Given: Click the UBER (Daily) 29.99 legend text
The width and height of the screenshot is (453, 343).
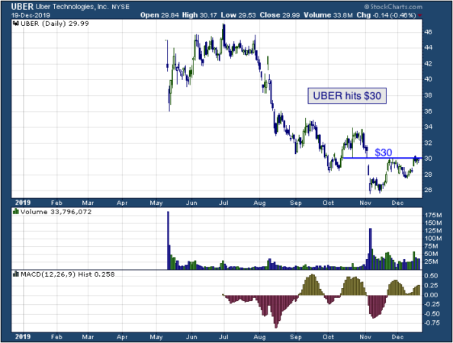Looking at the screenshot, I should click(x=55, y=24).
